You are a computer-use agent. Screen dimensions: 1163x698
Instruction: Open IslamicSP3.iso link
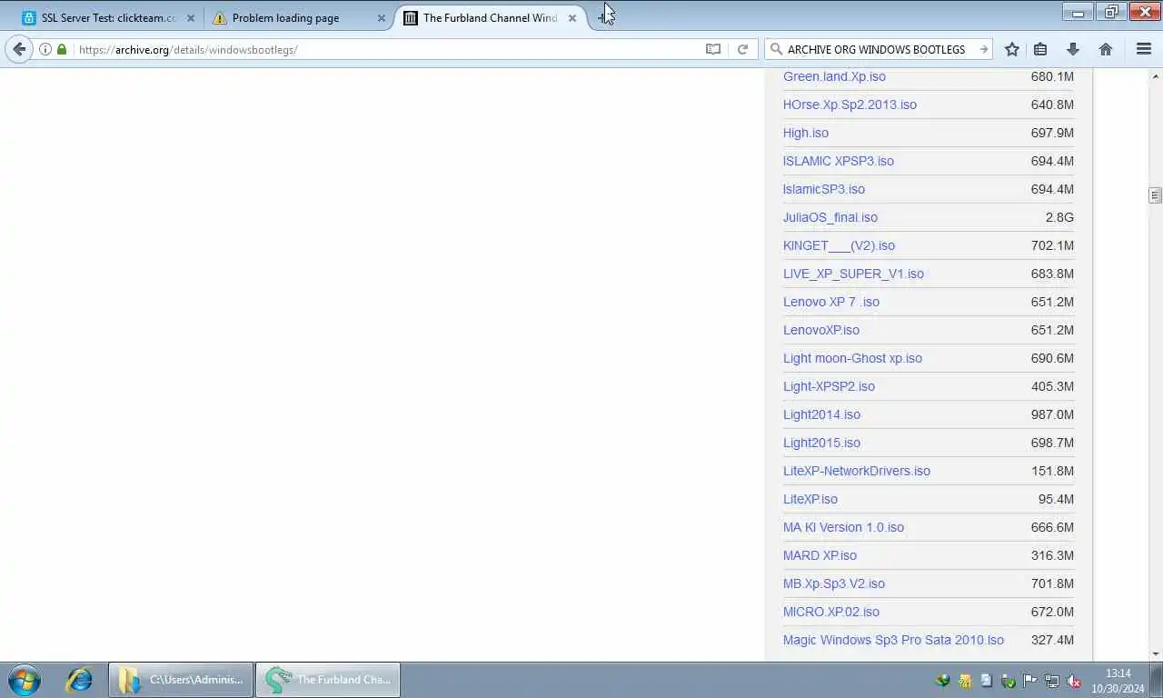824,189
